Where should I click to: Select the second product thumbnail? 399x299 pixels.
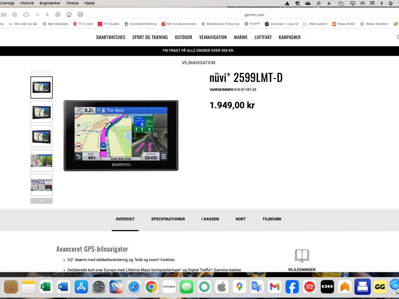click(x=41, y=112)
